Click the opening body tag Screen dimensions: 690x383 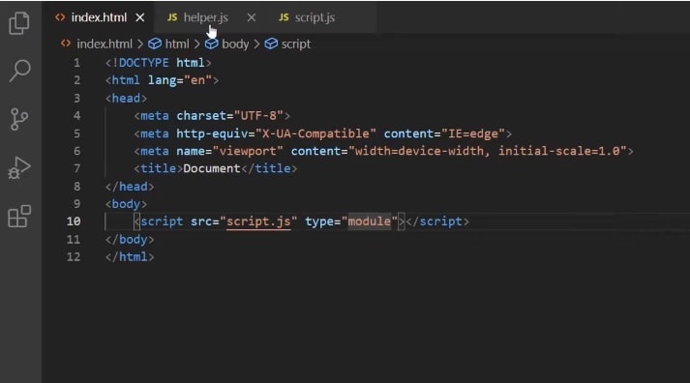coord(126,204)
